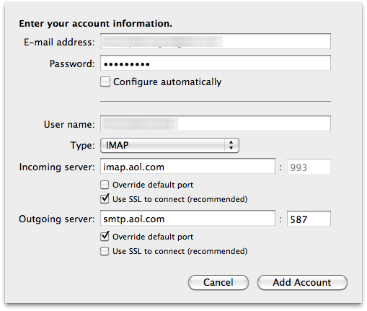The width and height of the screenshot is (367, 311).
Task: Click the outgoing port field showing 587
Action: [x=309, y=219]
